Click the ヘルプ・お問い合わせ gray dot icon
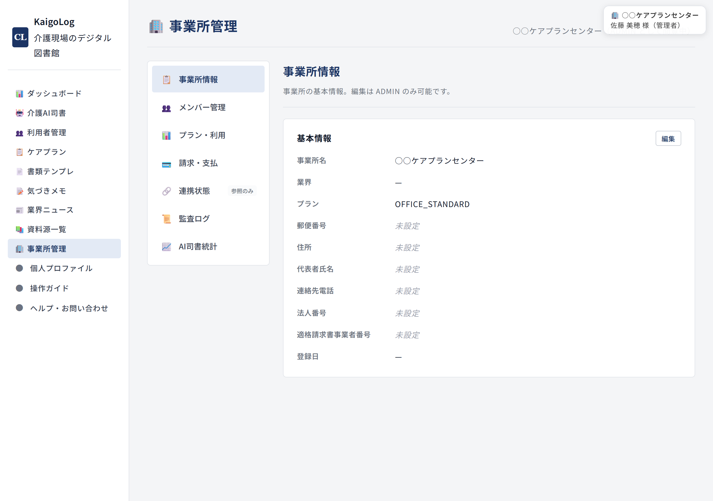The width and height of the screenshot is (713, 501). [x=19, y=308]
